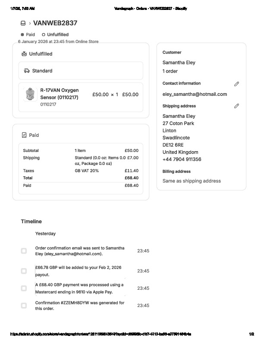This screenshot has height=342, width=264.
Task: Click the Unfulfilled status badge circle
Action: pyautogui.click(x=44, y=35)
